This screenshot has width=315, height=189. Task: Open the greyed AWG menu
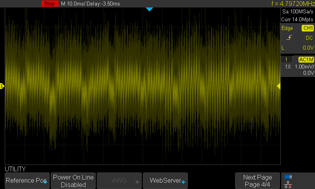pyautogui.click(x=119, y=181)
